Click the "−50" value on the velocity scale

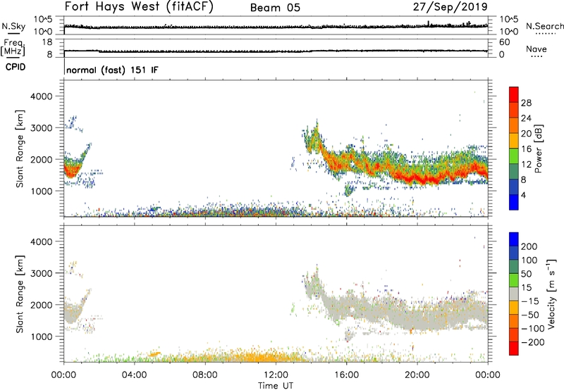click(530, 315)
